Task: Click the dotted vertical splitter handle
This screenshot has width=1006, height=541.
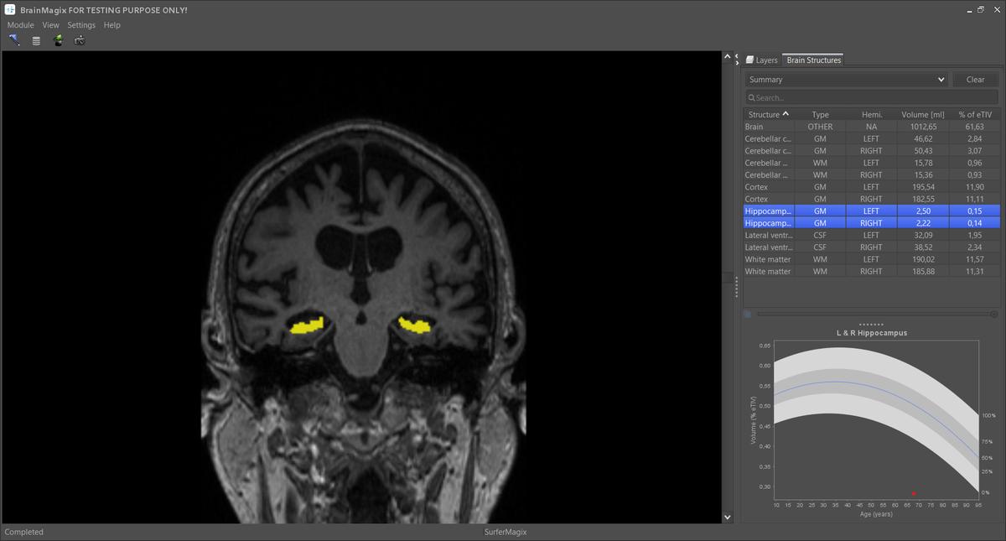Action: [x=736, y=286]
